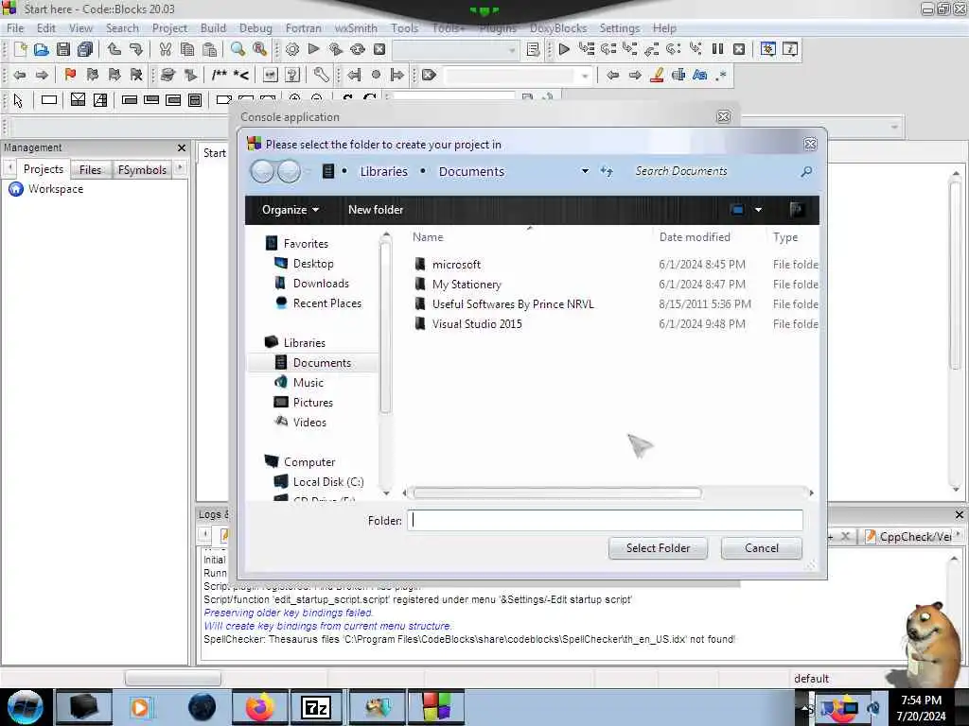Open the Debug menu
The image size is (969, 726).
coord(255,27)
